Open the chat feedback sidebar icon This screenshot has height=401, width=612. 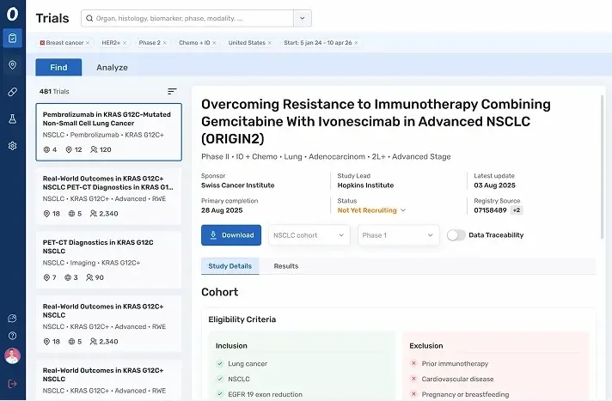(x=12, y=319)
